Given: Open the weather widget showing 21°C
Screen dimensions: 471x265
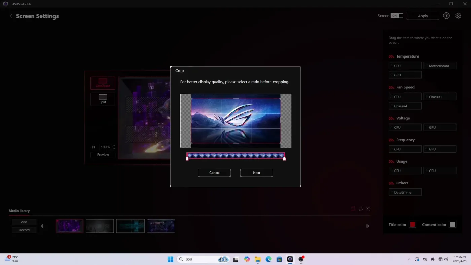Looking at the screenshot, I should coord(12,259).
